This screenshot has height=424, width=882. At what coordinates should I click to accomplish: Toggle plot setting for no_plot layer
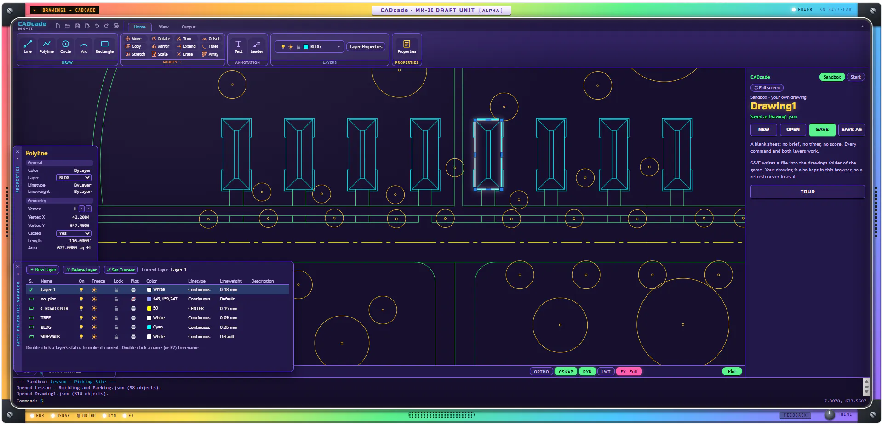pos(133,299)
